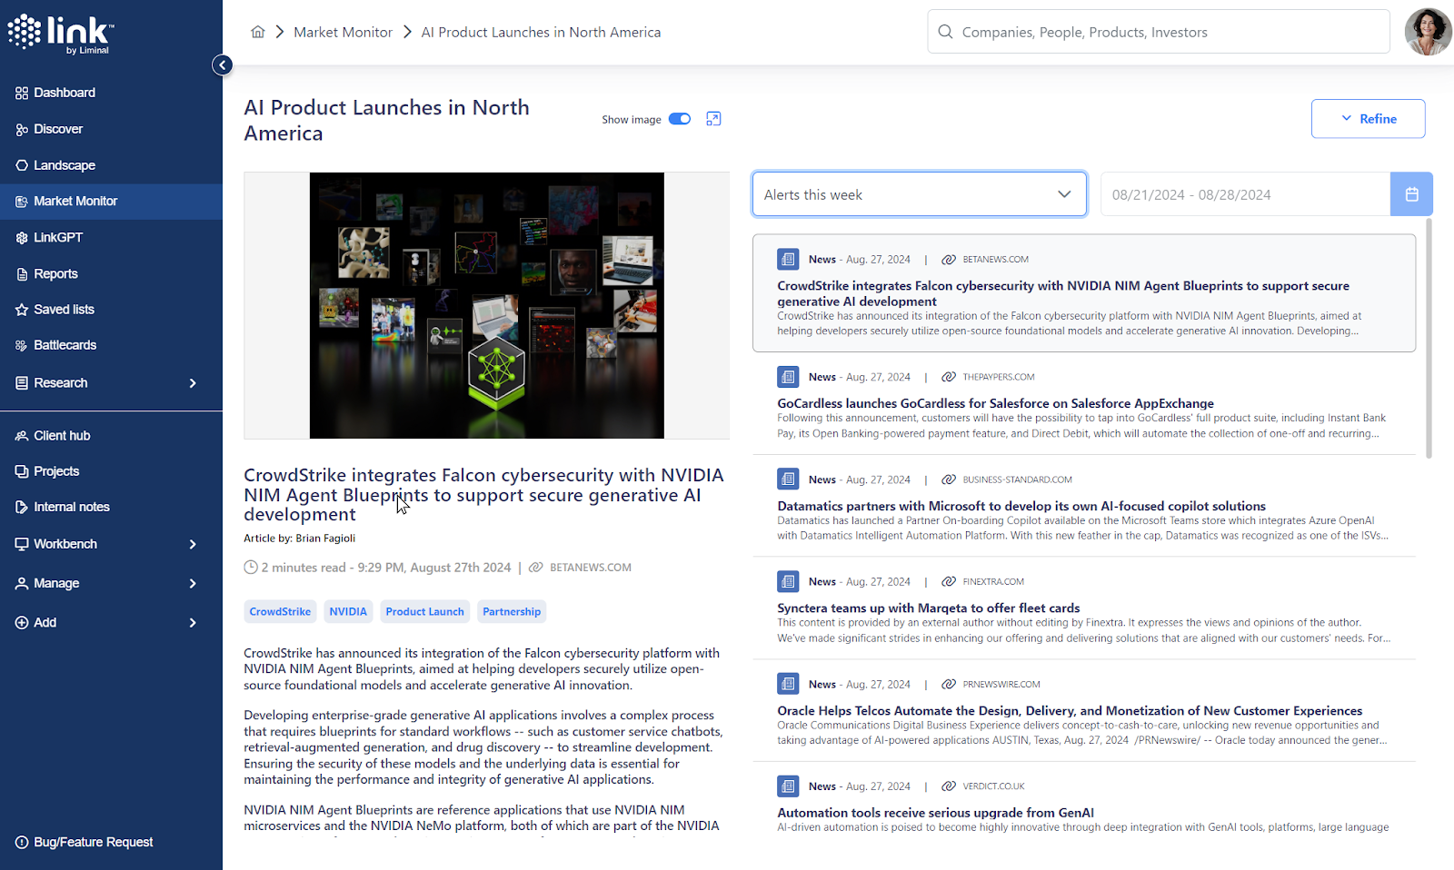Open the Bug/Feature Request link
This screenshot has width=1454, height=870.
[x=84, y=842]
